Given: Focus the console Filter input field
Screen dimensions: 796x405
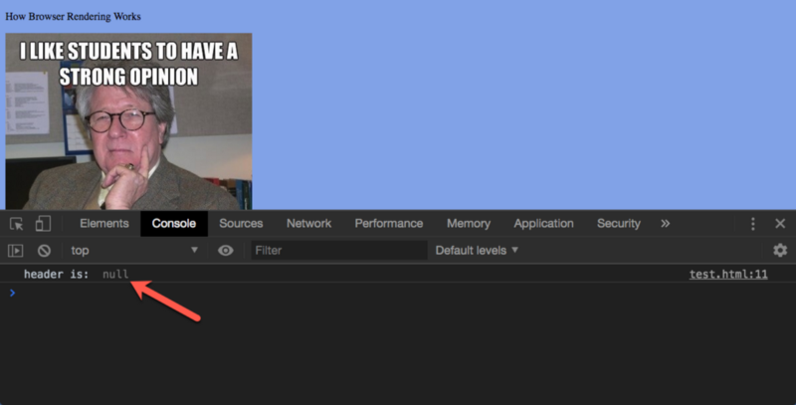Looking at the screenshot, I should [x=339, y=250].
